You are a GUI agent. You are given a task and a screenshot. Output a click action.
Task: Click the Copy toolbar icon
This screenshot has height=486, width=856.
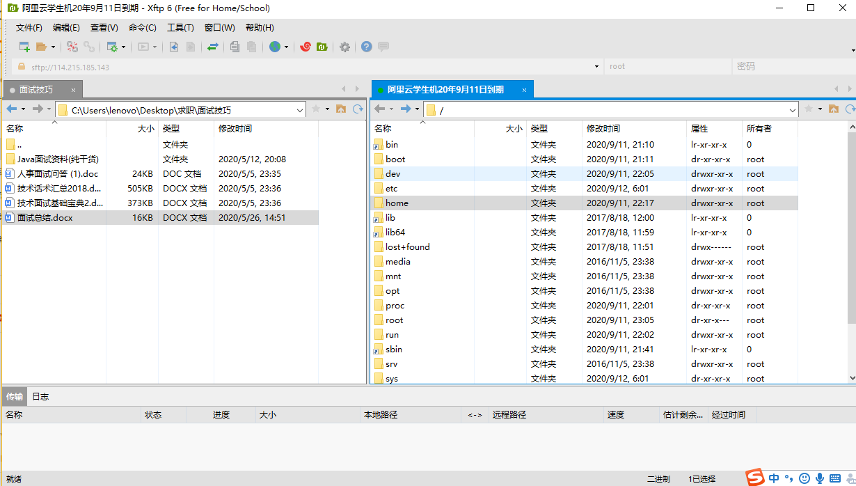point(235,47)
